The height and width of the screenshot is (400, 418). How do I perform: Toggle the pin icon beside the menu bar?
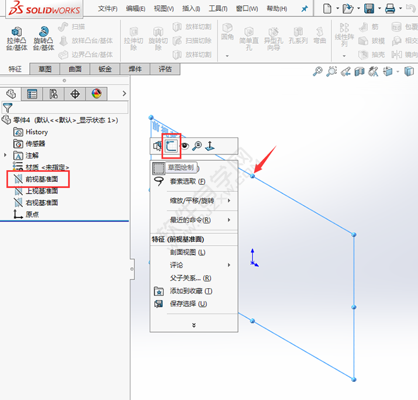click(304, 9)
